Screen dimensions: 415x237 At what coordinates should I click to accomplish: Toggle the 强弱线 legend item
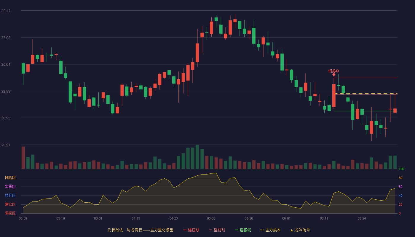point(217,230)
